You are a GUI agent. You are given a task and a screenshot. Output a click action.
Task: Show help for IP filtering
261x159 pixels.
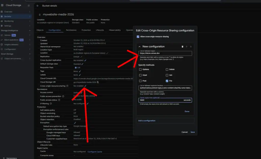coord(51,104)
